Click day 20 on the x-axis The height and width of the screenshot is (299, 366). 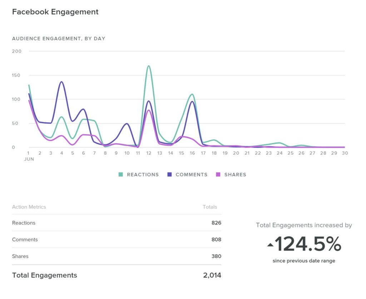point(236,153)
